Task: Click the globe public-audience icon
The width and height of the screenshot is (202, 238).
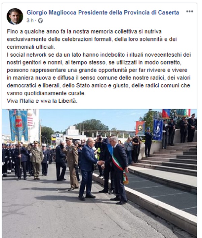Action: 40,21
